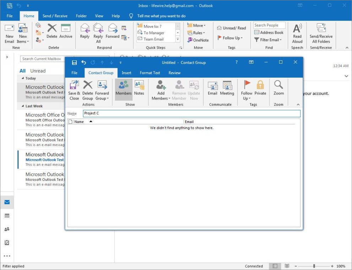Open ribbon display options in Contact Group window
This screenshot has width=352, height=270.
coord(251,62)
